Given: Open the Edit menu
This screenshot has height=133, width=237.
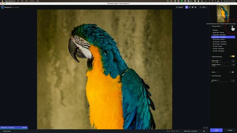Looking at the screenshot, I should 22,1.
